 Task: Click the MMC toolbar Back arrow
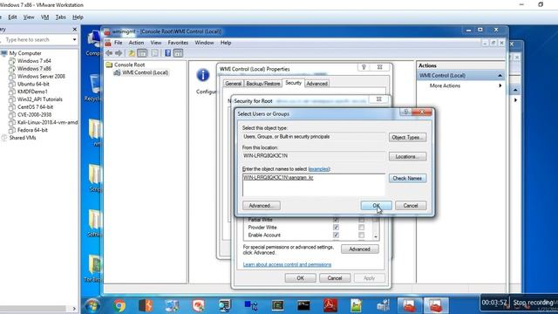coord(109,53)
